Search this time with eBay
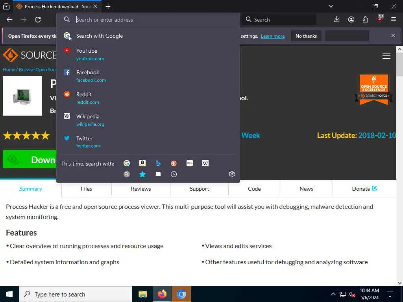 190,163
